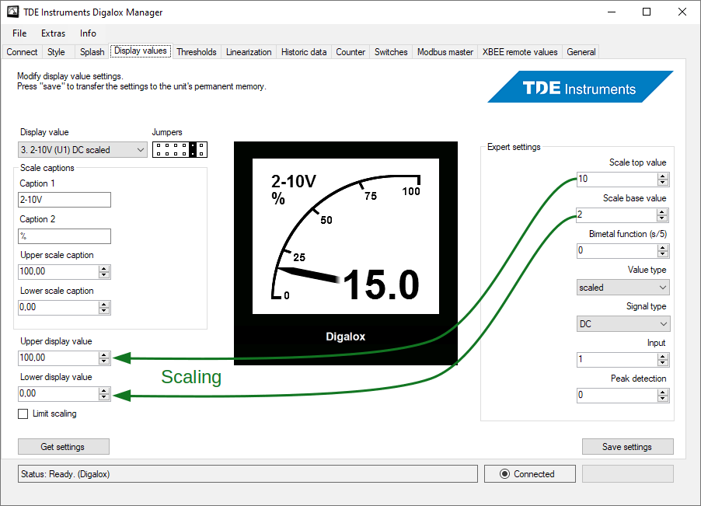701x506 pixels.
Task: Increase the Upper display value
Action: click(104, 354)
